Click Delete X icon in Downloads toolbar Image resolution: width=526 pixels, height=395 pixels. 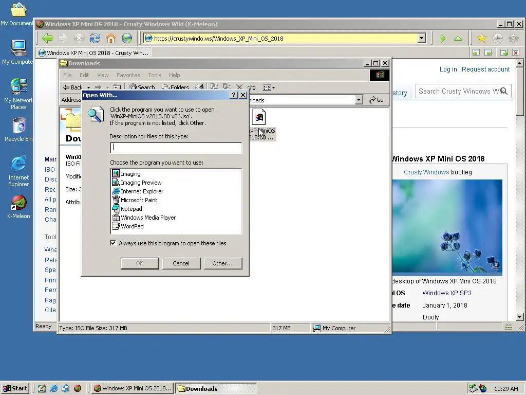point(239,87)
